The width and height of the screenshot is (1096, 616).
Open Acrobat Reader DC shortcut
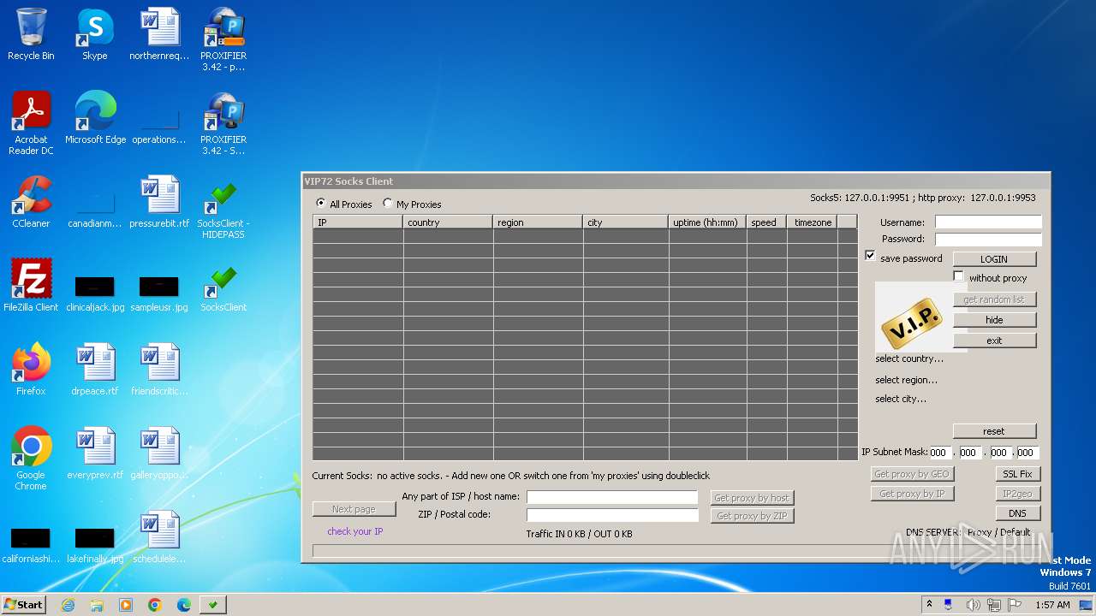point(31,123)
